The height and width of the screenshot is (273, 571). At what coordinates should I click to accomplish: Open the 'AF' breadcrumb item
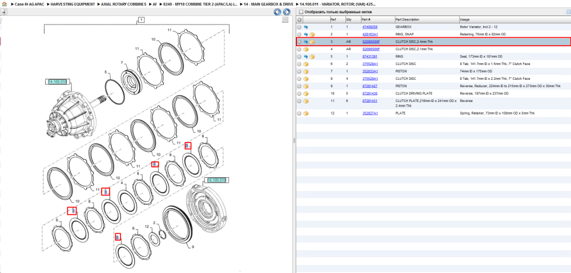(x=155, y=5)
